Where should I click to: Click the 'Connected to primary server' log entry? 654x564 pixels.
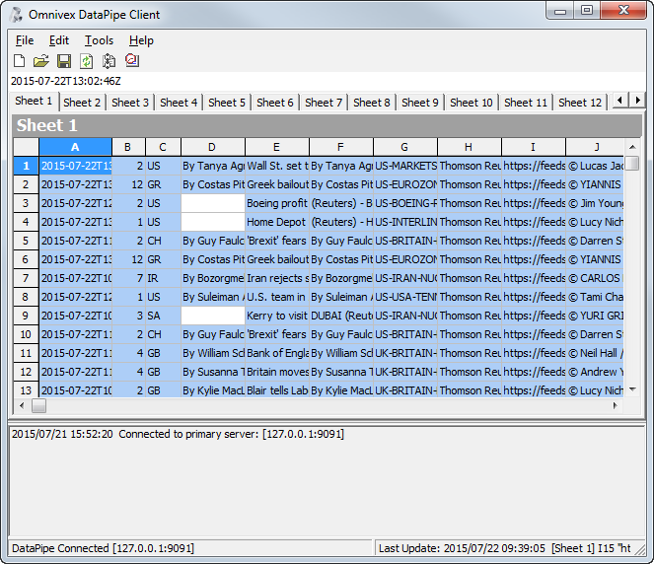click(x=179, y=435)
